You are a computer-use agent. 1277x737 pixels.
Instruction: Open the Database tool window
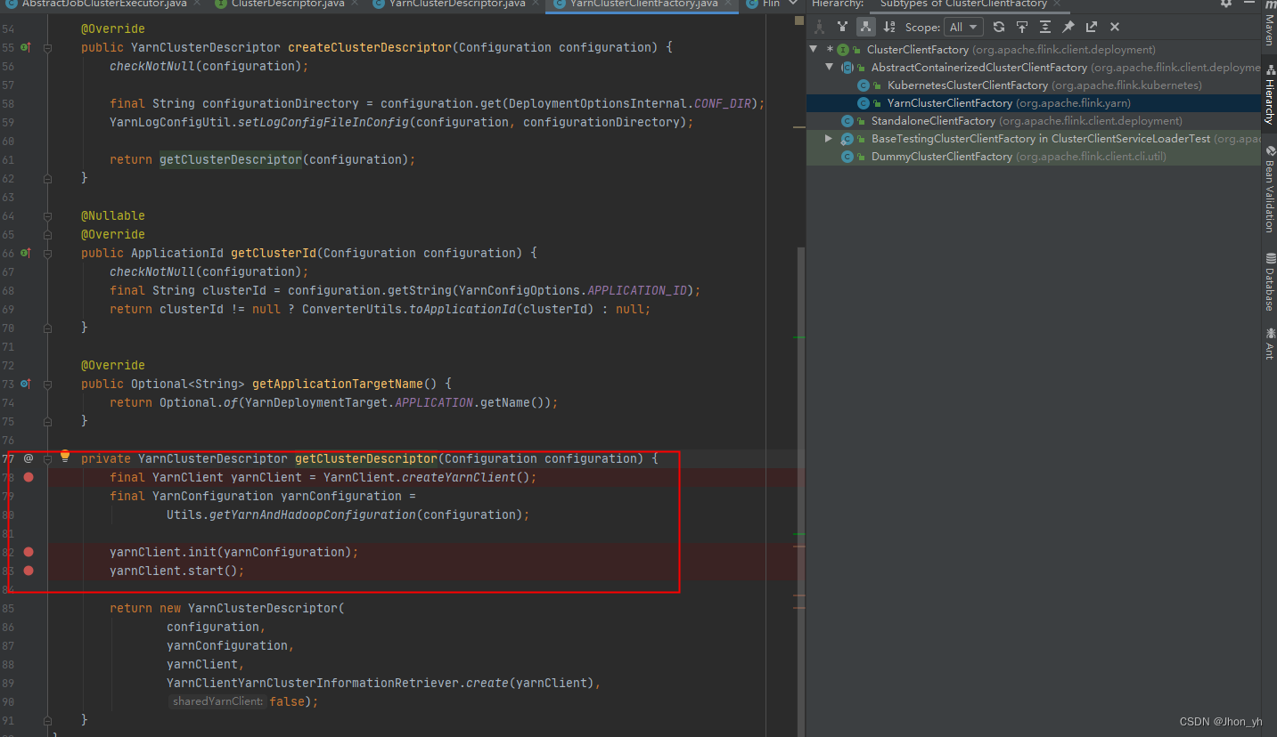1269,281
